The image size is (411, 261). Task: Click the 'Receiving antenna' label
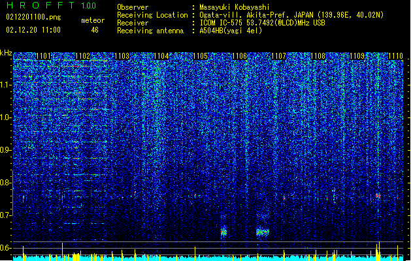150,31
